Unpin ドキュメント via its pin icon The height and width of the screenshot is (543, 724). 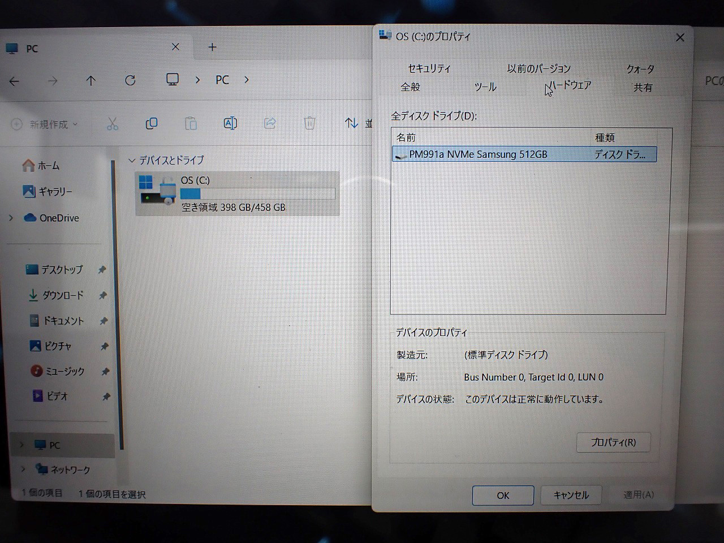pos(104,321)
